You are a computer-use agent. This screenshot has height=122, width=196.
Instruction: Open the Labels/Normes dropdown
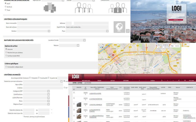point(48,98)
